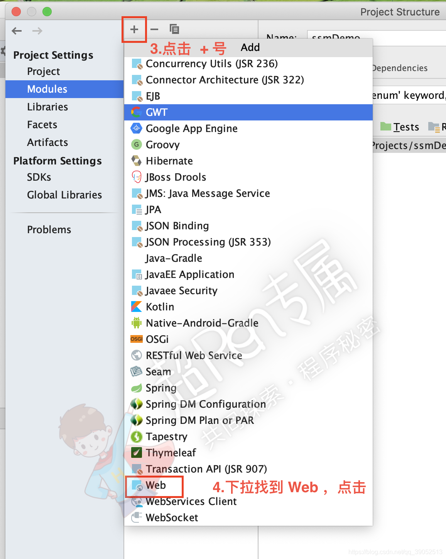Image resolution: width=446 pixels, height=559 pixels.
Task: Click the Platform Settings heading
Action: 57,161
